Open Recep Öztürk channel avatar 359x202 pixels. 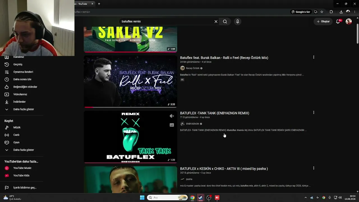click(182, 68)
